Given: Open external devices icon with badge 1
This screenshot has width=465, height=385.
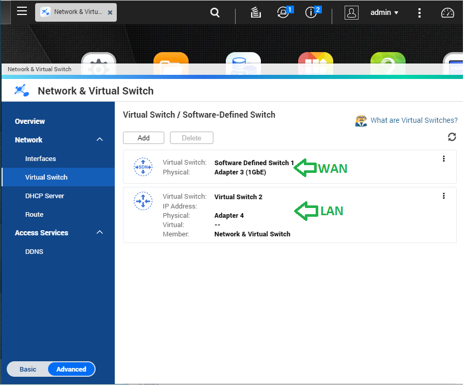Looking at the screenshot, I should coord(284,12).
